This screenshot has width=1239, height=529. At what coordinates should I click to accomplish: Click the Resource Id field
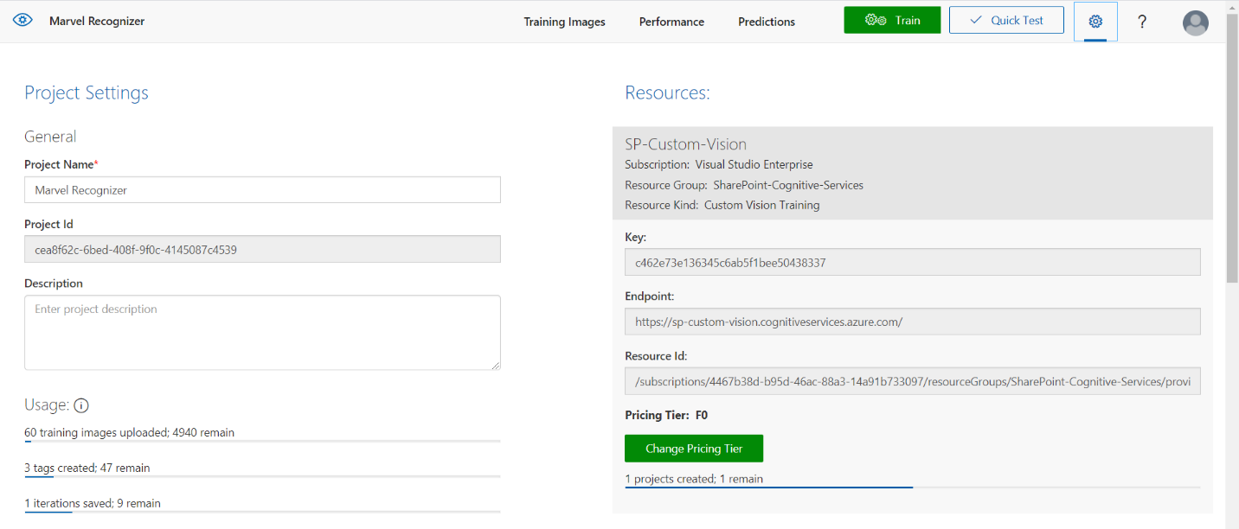click(912, 381)
